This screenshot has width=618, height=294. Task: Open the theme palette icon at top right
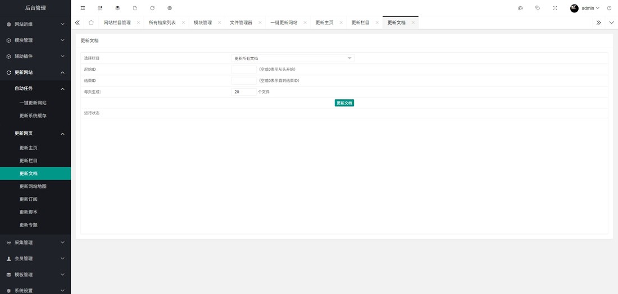point(520,8)
